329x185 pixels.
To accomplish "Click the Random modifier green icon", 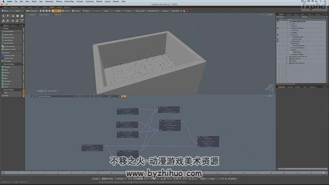I will (x=3, y=72).
